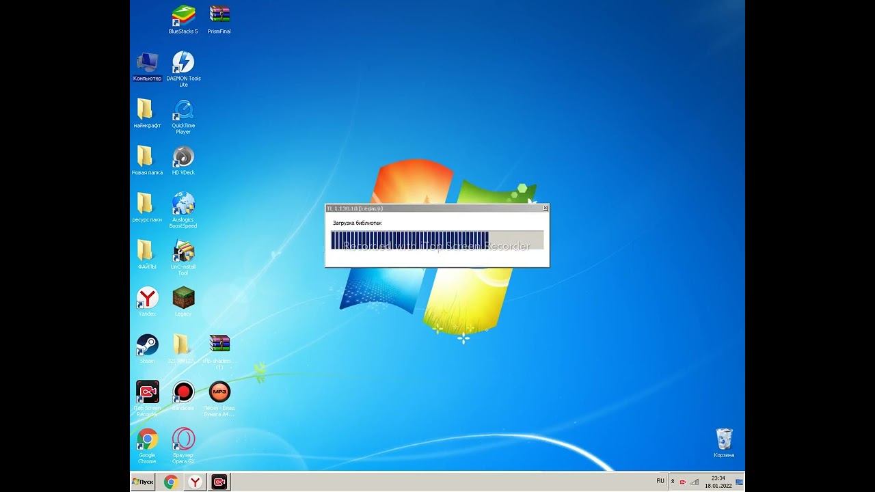Expand hidden system tray icons
This screenshot has height=492, width=875.
673,482
